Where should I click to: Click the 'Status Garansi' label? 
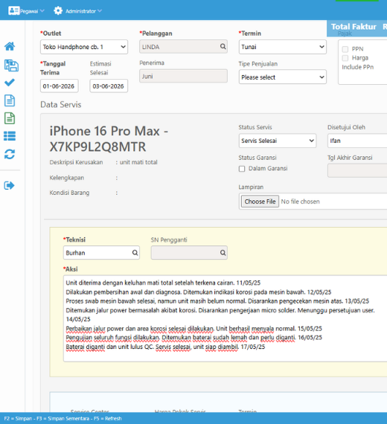(258, 158)
